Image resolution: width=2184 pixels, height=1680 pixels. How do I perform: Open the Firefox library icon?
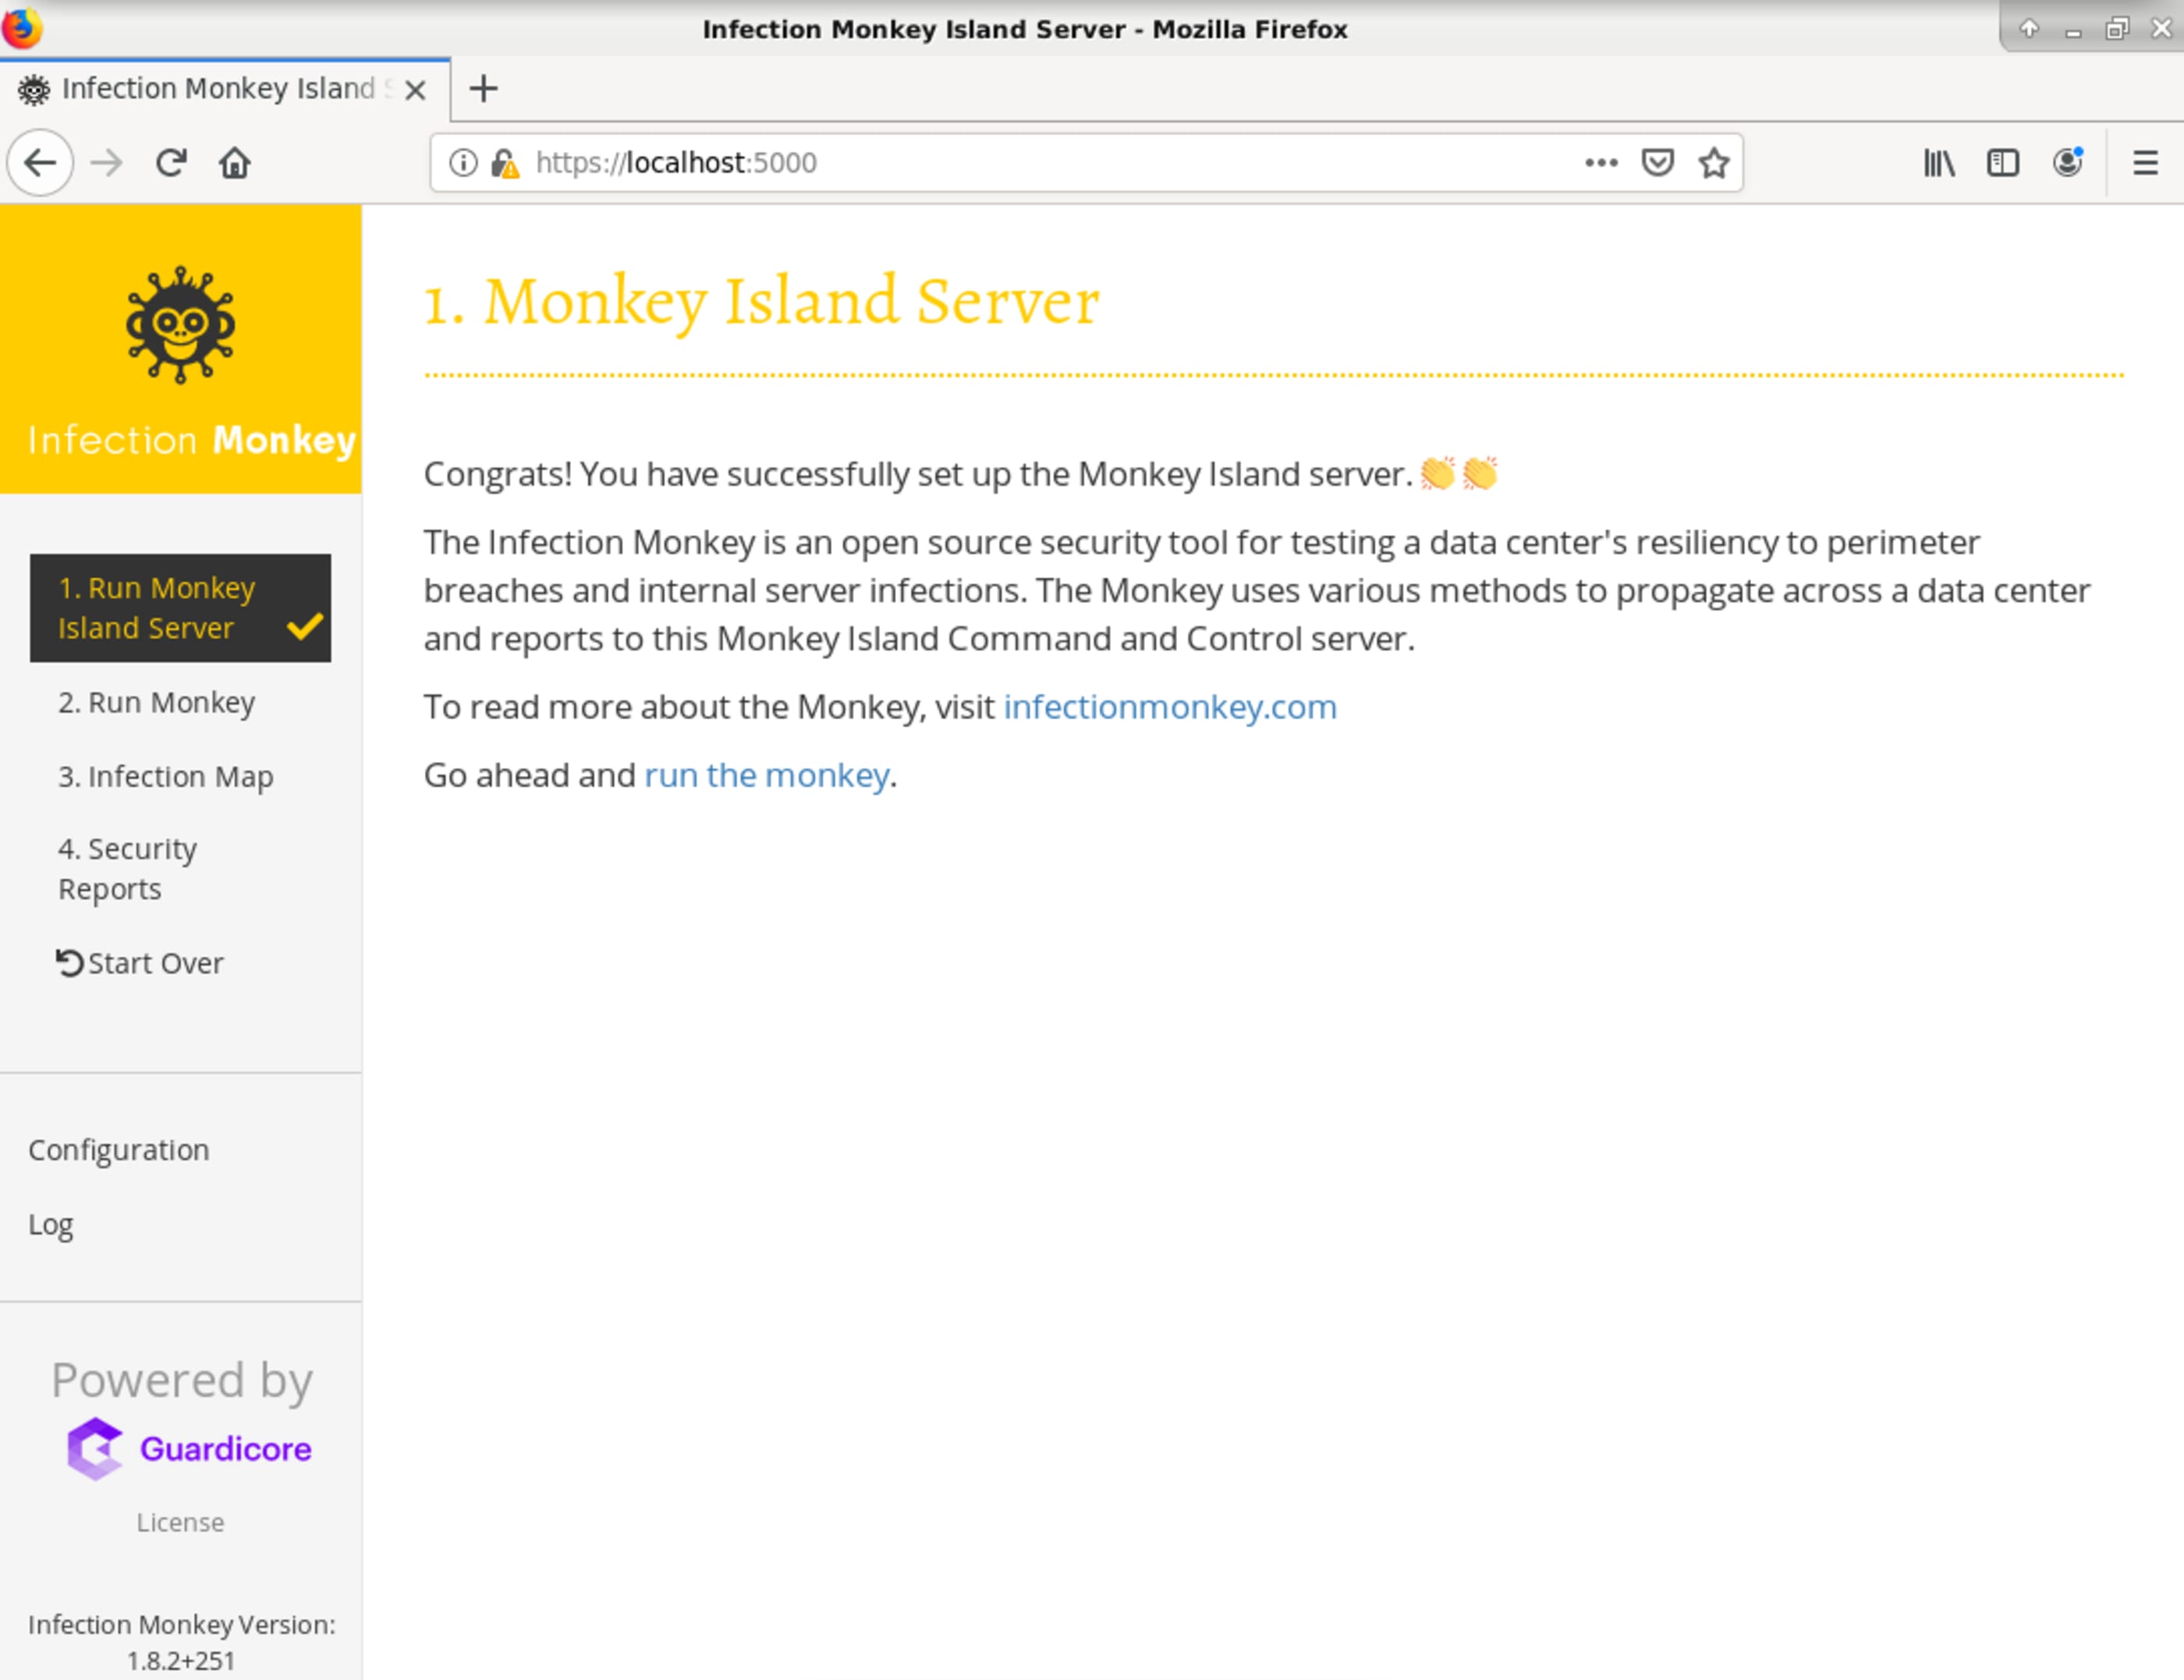pos(1939,162)
